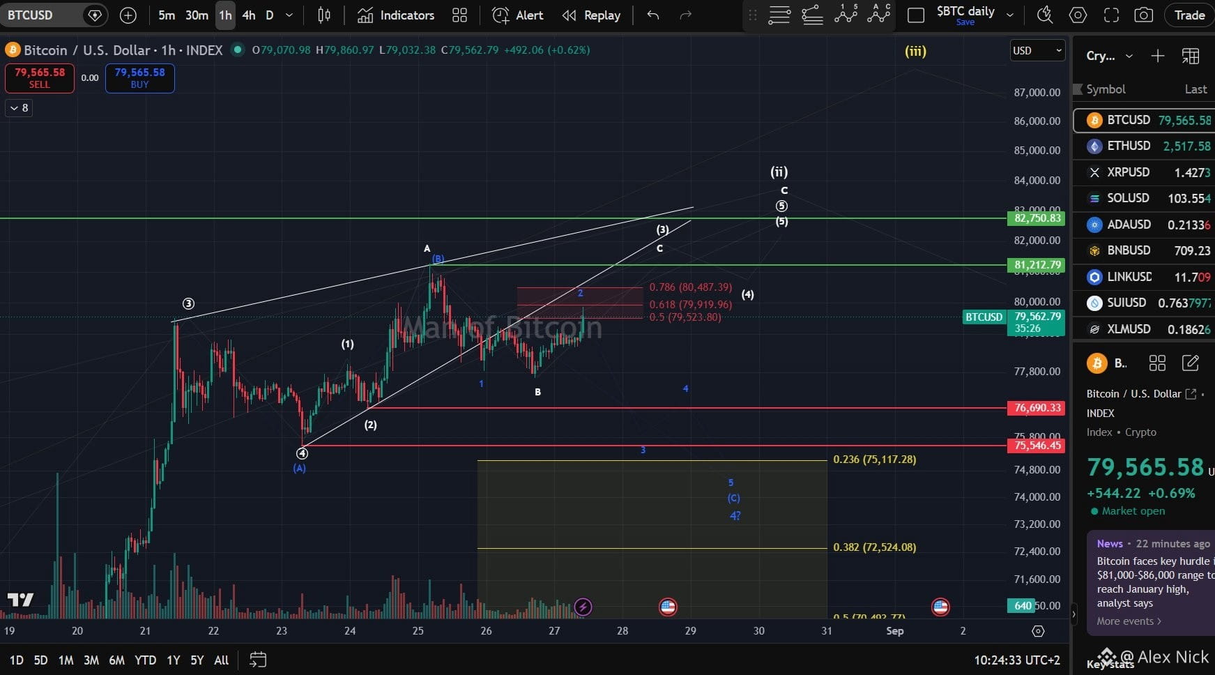The image size is (1215, 675).
Task: Start bar Replay mode
Action: pos(591,15)
